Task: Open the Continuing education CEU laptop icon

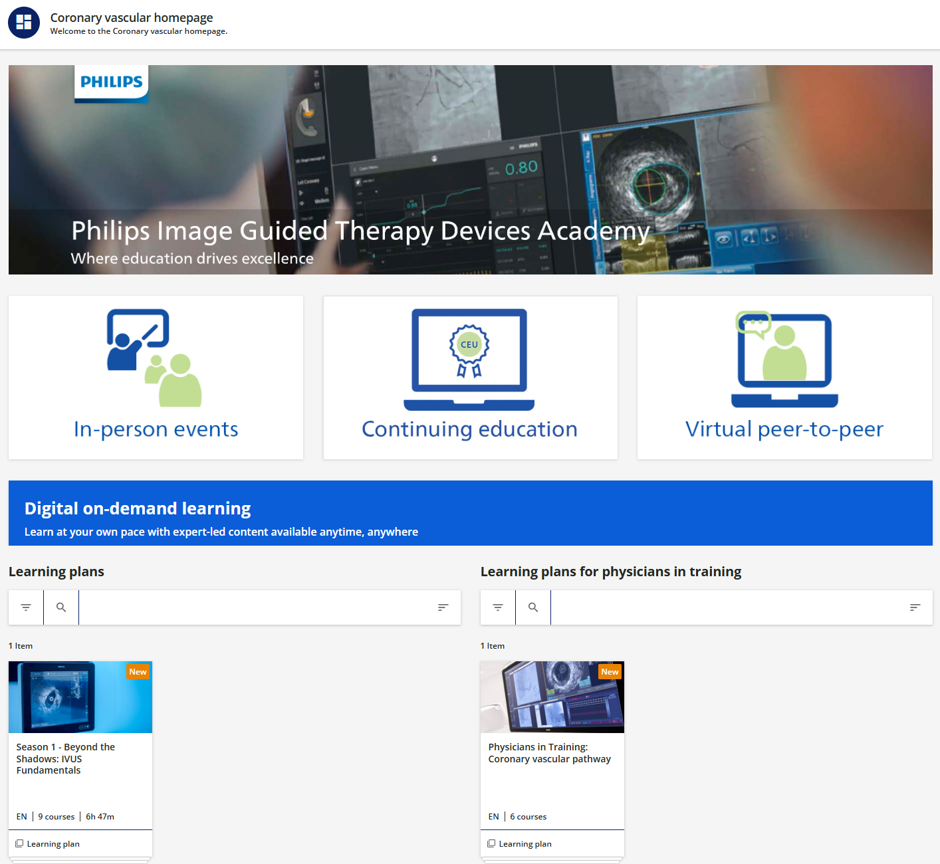Action: 469,359
